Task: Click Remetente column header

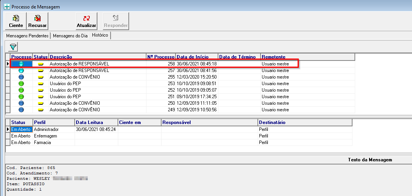Action: [308, 57]
